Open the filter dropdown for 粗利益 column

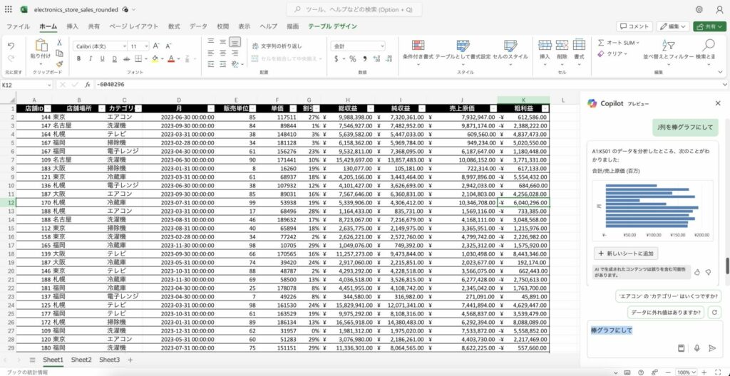click(x=545, y=108)
